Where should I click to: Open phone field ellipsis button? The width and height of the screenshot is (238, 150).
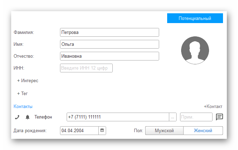pyautogui.click(x=173, y=117)
